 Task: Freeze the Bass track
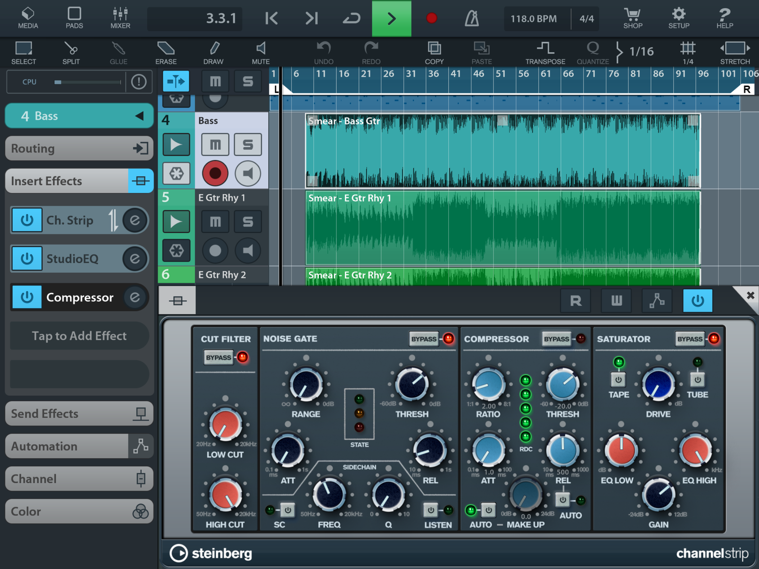176,173
